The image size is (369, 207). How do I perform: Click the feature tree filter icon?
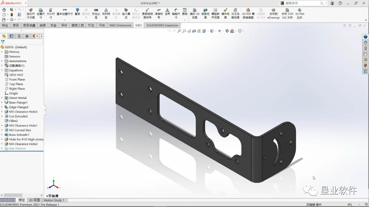3,42
